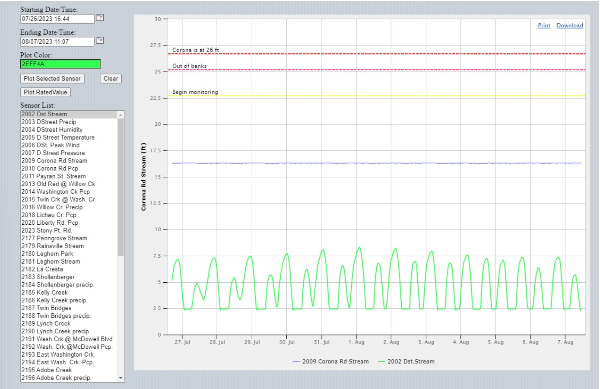Click the Print link on the chart
The image size is (600, 389).
pyautogui.click(x=544, y=26)
